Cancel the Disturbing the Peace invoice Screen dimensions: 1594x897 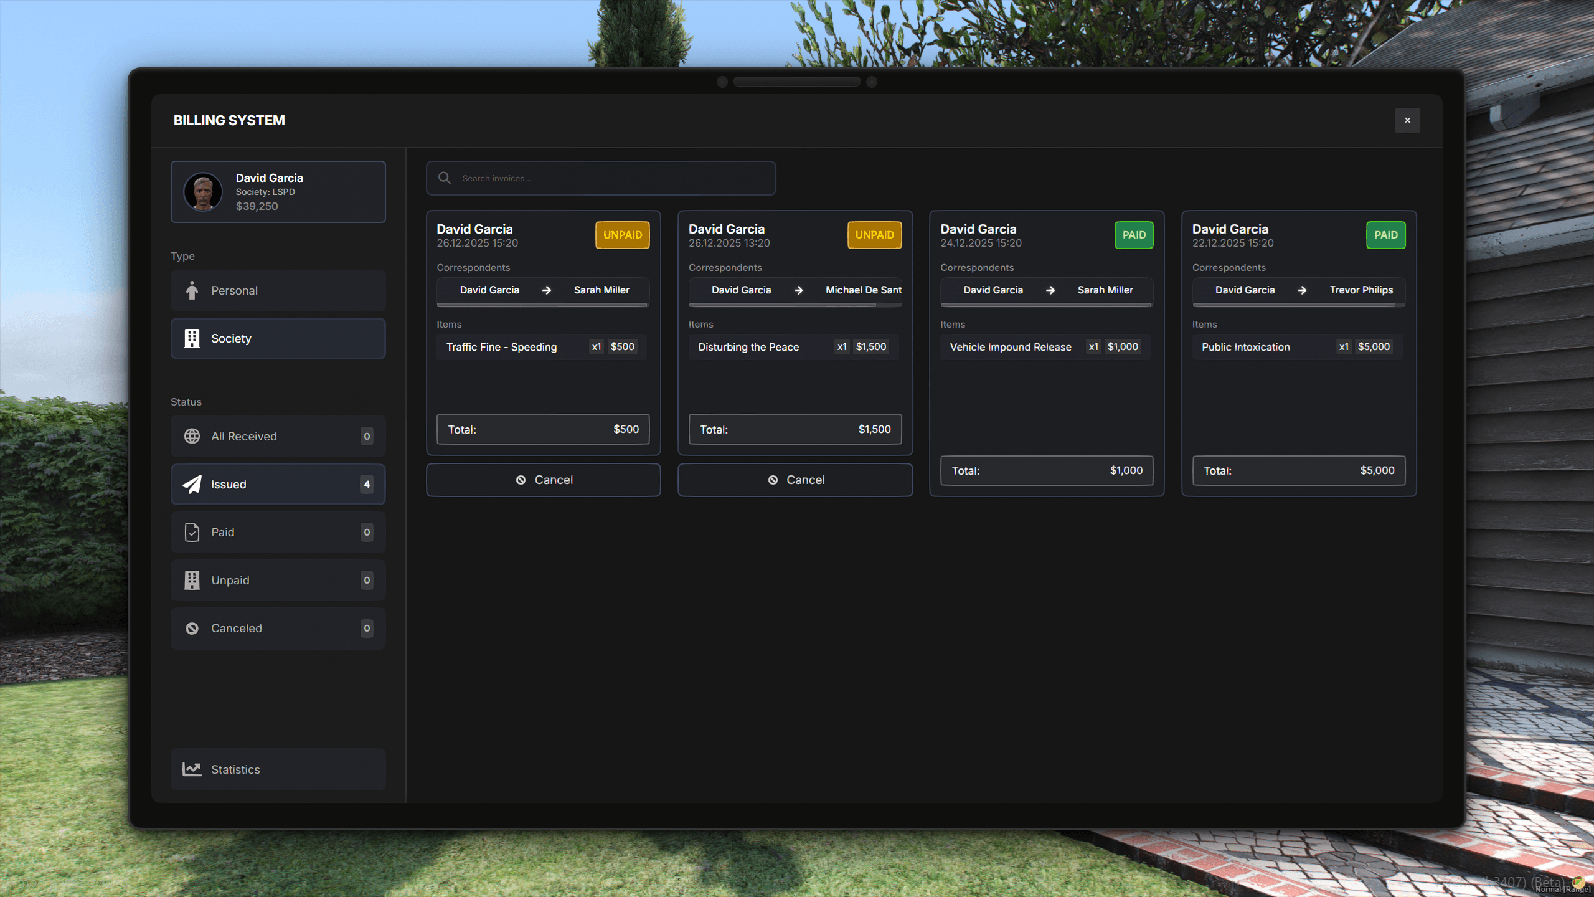tap(795, 480)
